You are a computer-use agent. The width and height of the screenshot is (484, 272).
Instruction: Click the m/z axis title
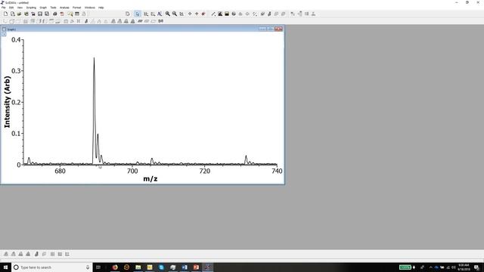[150, 179]
